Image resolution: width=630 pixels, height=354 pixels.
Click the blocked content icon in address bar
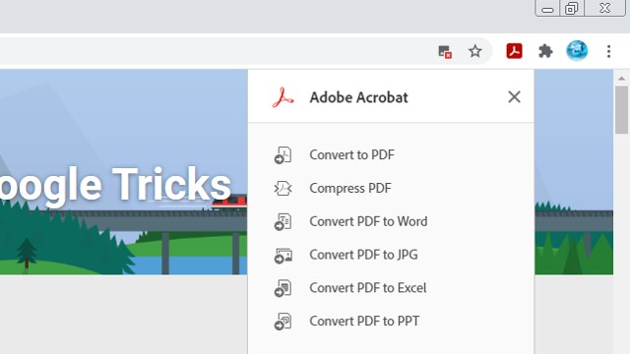pos(445,52)
